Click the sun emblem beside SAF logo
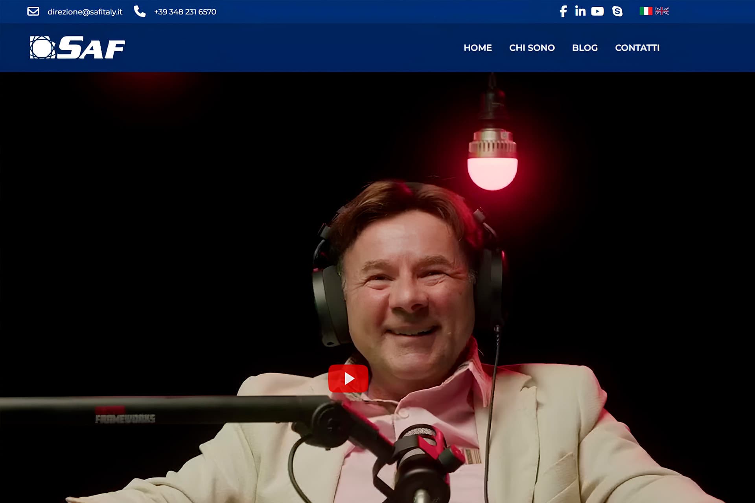 click(x=42, y=48)
